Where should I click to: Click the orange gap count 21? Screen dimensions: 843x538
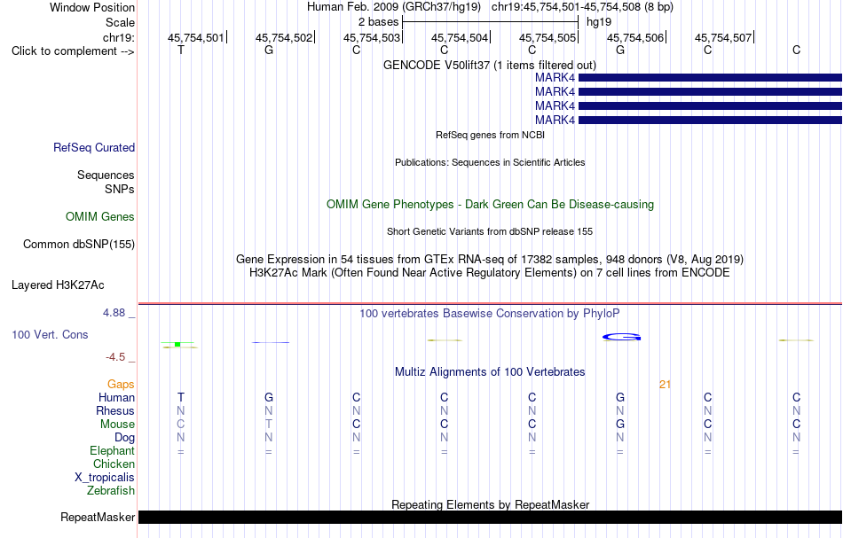pyautogui.click(x=665, y=385)
